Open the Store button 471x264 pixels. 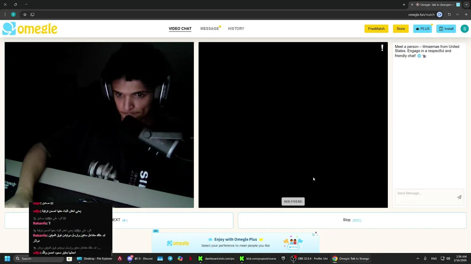pos(401,29)
